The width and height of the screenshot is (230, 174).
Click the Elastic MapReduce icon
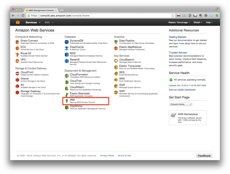tap(116, 48)
